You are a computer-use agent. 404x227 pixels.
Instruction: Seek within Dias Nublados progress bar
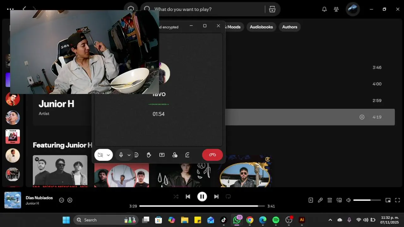tap(202, 206)
